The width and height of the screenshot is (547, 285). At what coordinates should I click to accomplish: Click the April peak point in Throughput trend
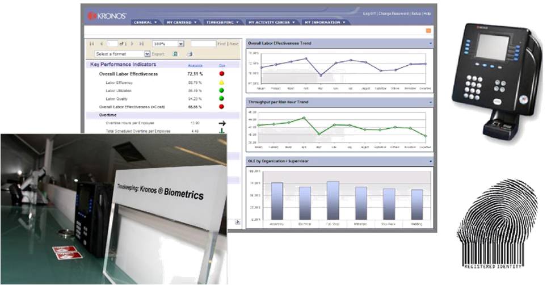click(304, 118)
